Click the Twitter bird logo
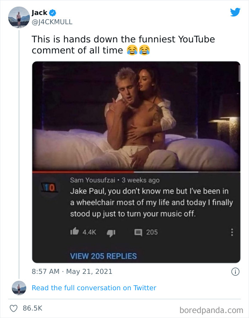 (x=235, y=12)
